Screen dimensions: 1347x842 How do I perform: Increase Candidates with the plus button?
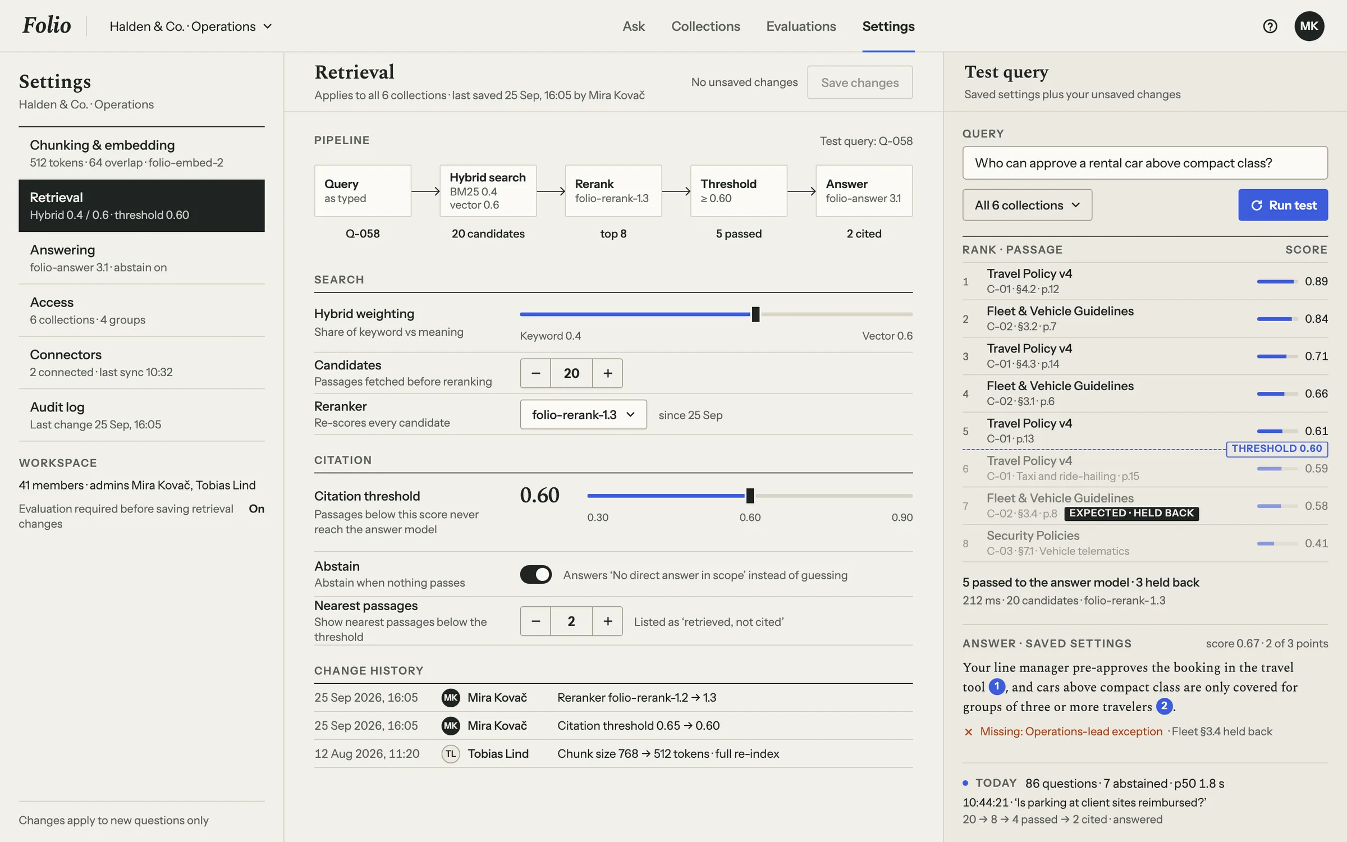[608, 373]
